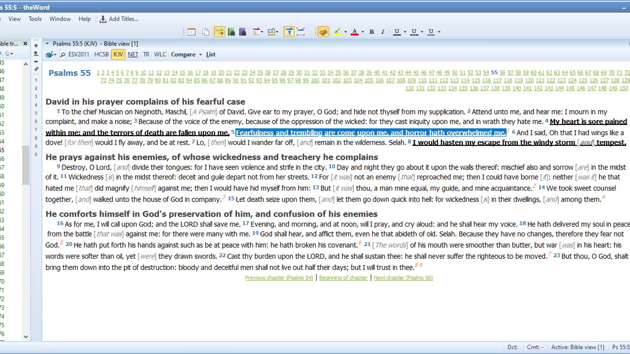Toggle the paint palette formatting icon
Screen dimensions: 630x354
(x=323, y=31)
